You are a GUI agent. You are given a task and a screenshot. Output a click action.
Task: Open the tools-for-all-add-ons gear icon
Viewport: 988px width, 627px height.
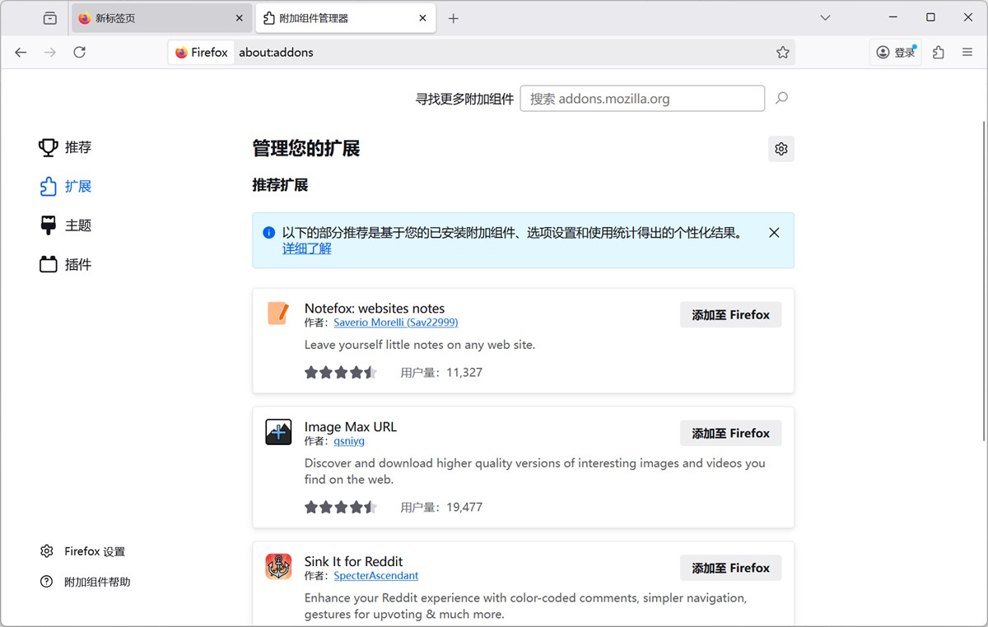[x=781, y=149]
